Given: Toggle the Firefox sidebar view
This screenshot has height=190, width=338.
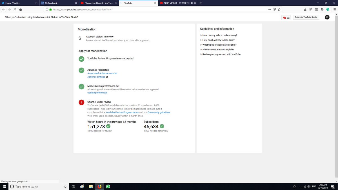Looking at the screenshot, I should point(316,9).
